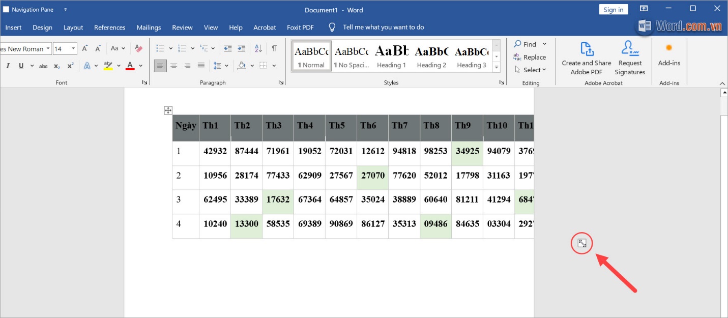
Task: Toggle Justify paragraph alignment
Action: [x=201, y=66]
